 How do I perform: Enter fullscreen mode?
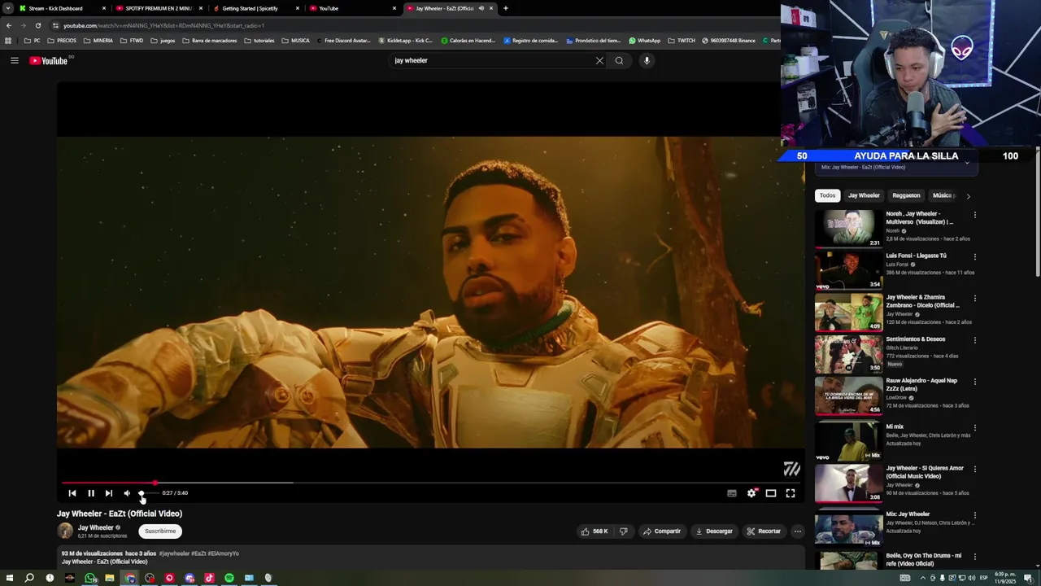coord(791,493)
